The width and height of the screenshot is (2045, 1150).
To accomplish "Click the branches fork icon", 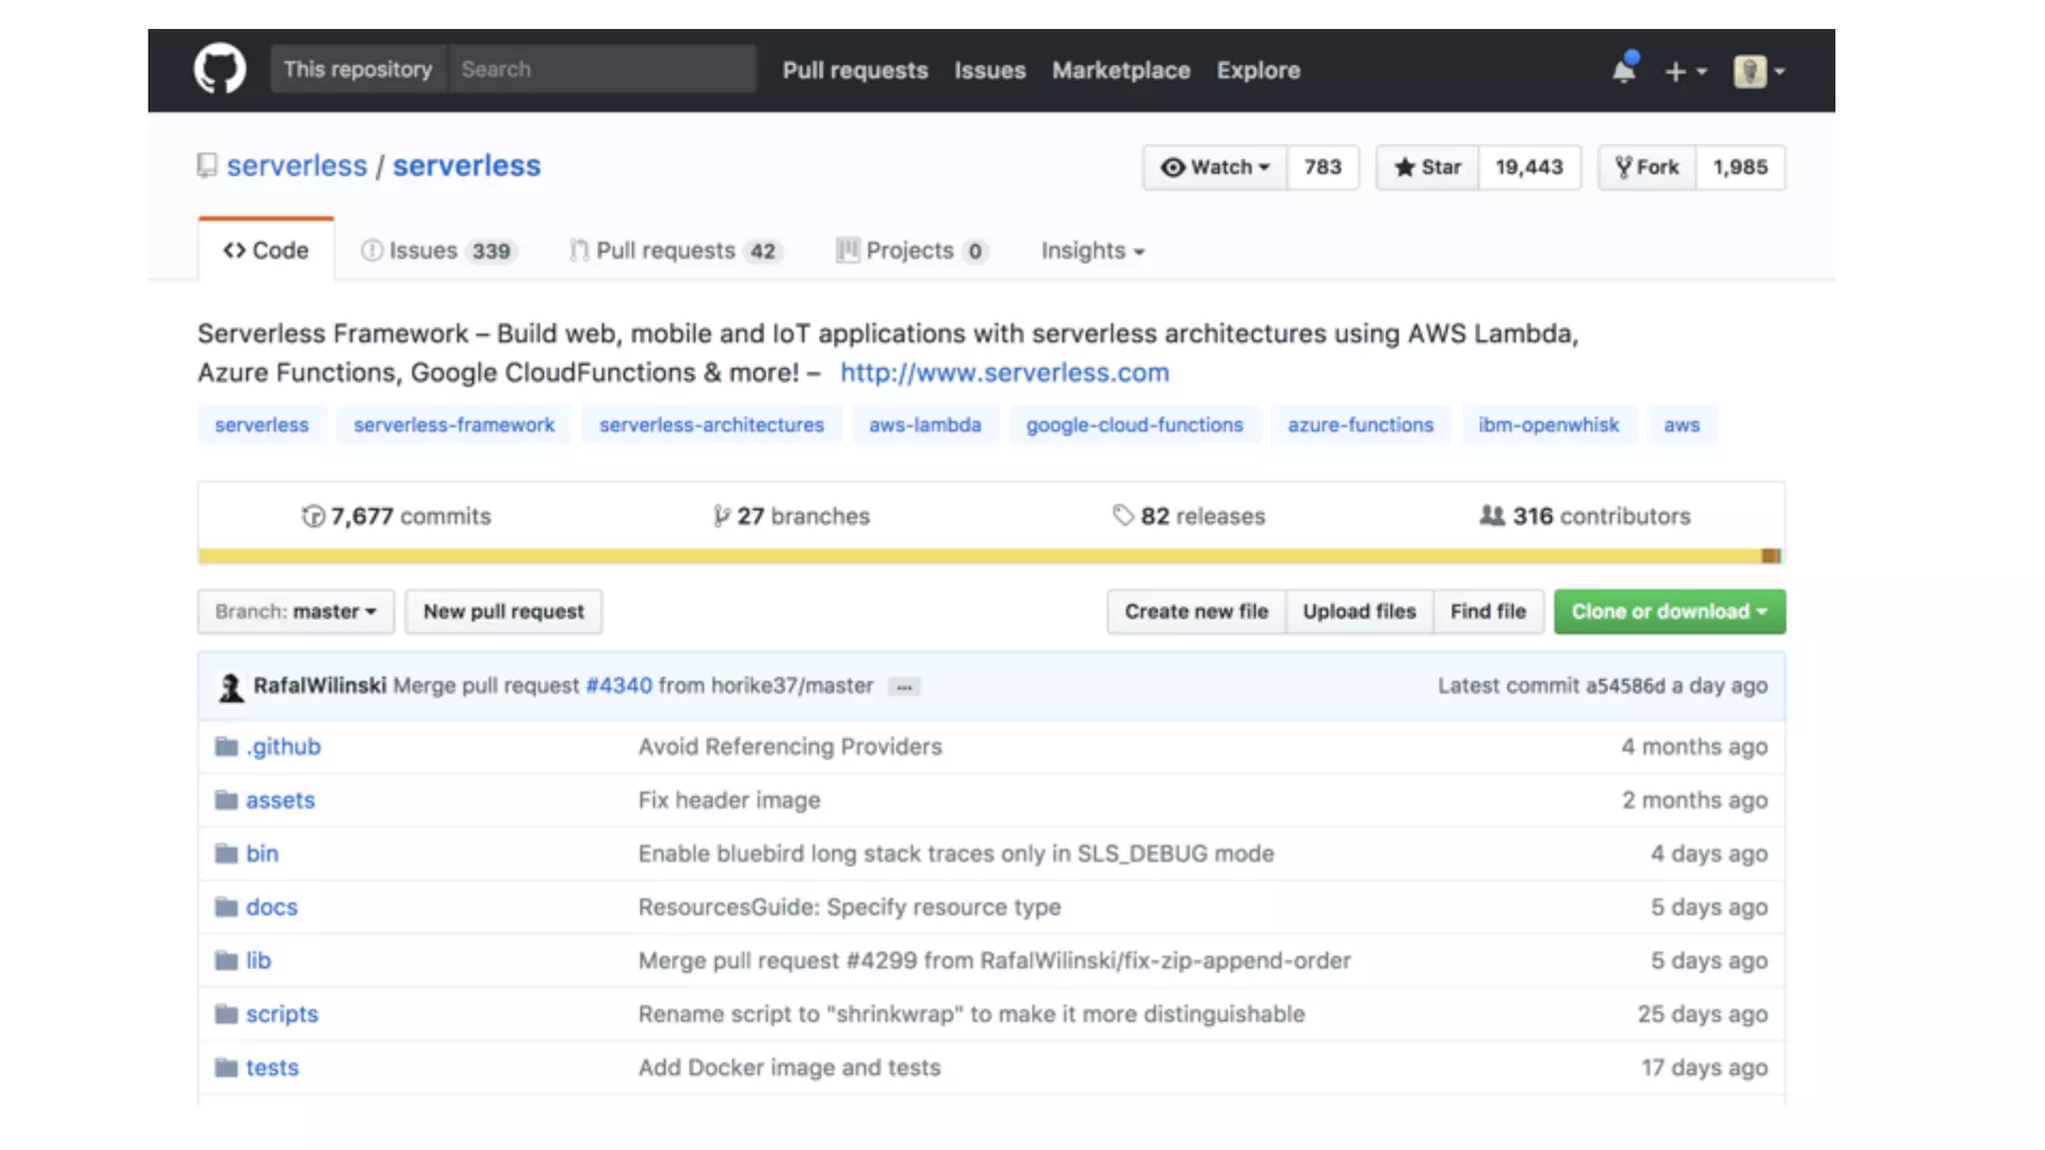I will 721,516.
